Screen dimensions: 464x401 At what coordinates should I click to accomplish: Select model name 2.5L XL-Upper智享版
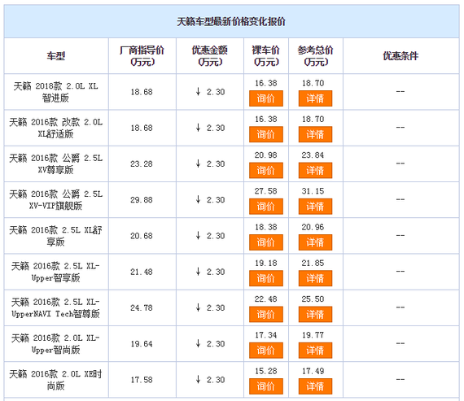(55, 272)
